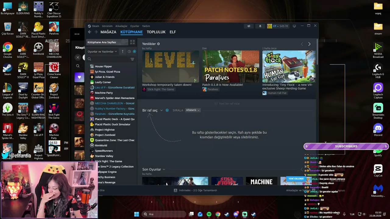Show next Yenilikler news items

[309, 44]
